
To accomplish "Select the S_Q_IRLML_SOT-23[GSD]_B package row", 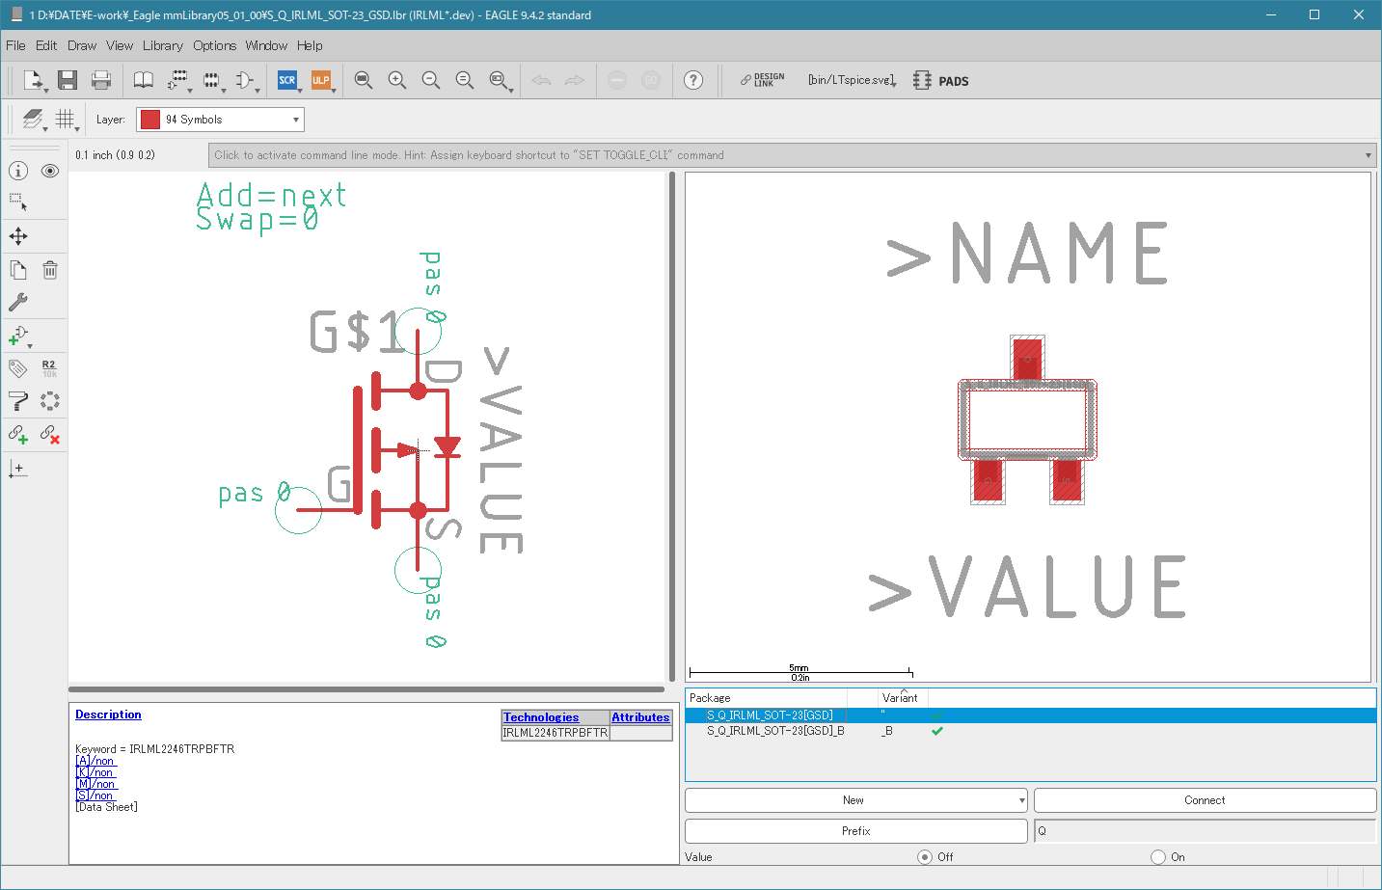I will 775,731.
